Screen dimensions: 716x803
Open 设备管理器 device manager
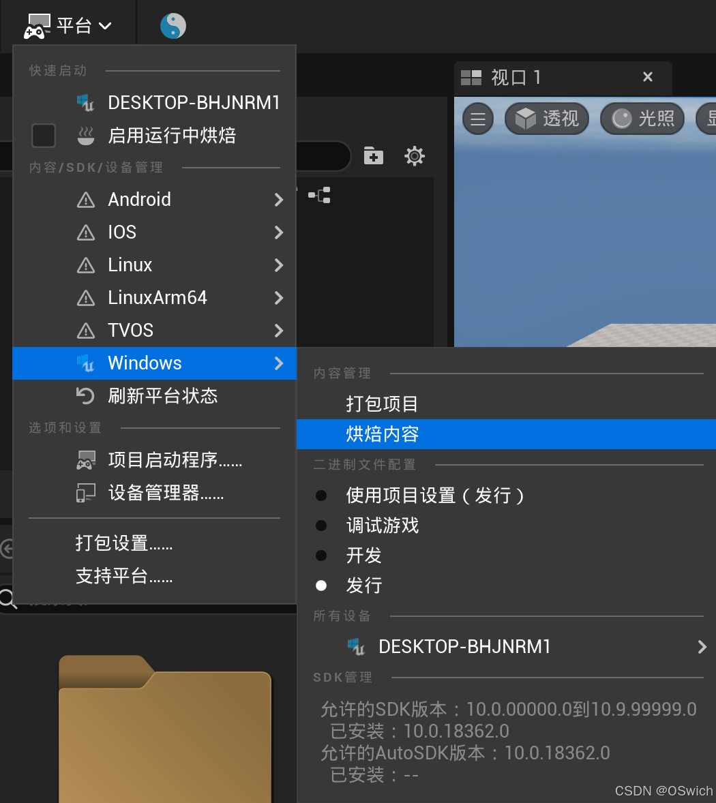click(154, 493)
